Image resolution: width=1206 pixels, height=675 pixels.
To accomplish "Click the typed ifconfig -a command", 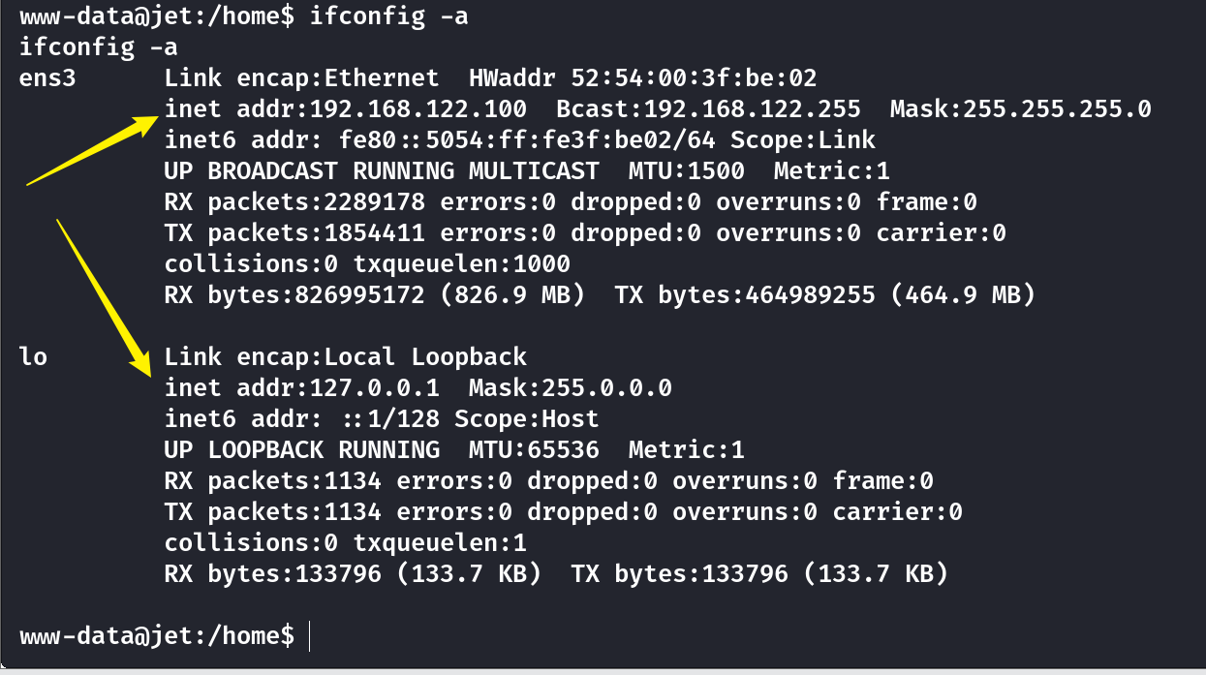I will tap(388, 16).
